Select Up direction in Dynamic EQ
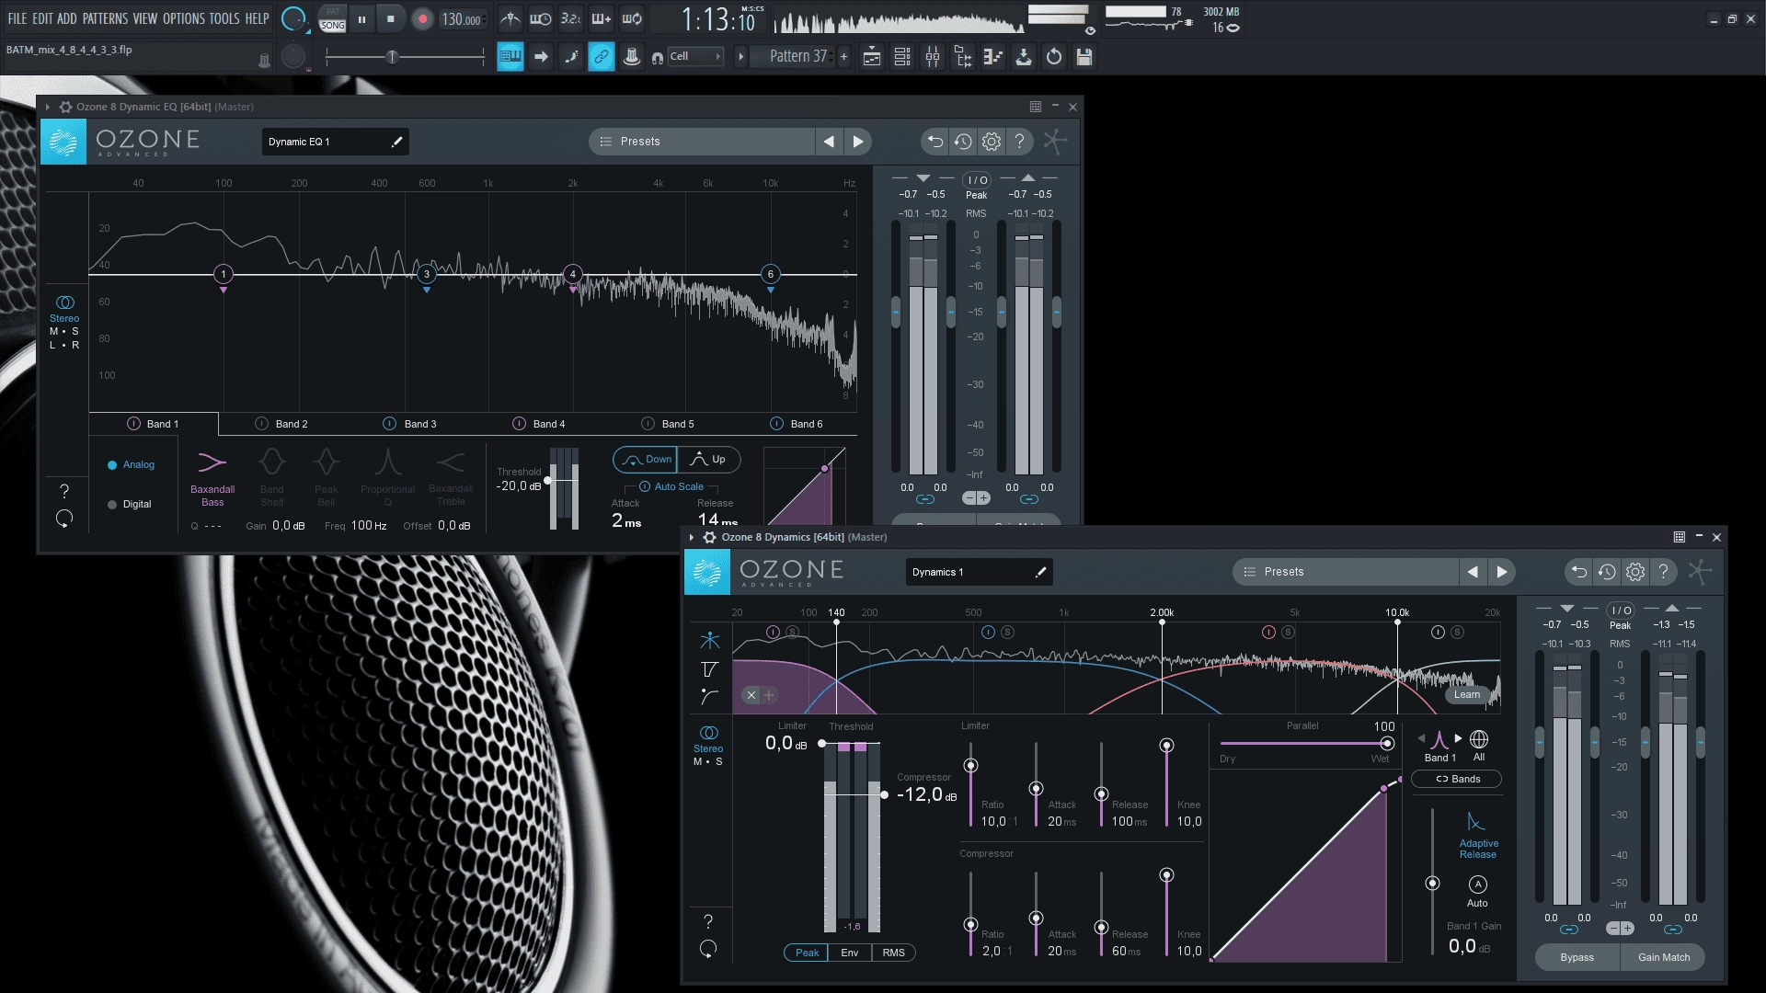The image size is (1766, 993). coord(708,460)
